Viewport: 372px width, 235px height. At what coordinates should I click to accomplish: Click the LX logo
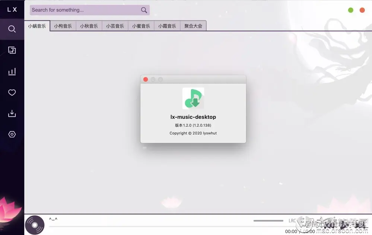(x=12, y=9)
